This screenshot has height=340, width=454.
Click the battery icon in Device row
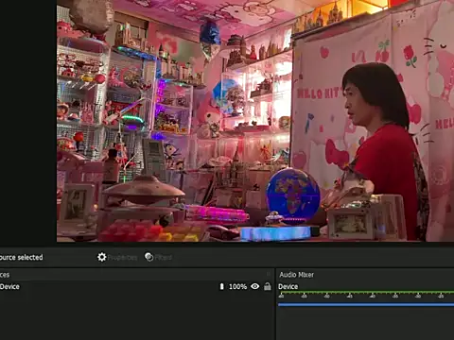click(221, 286)
